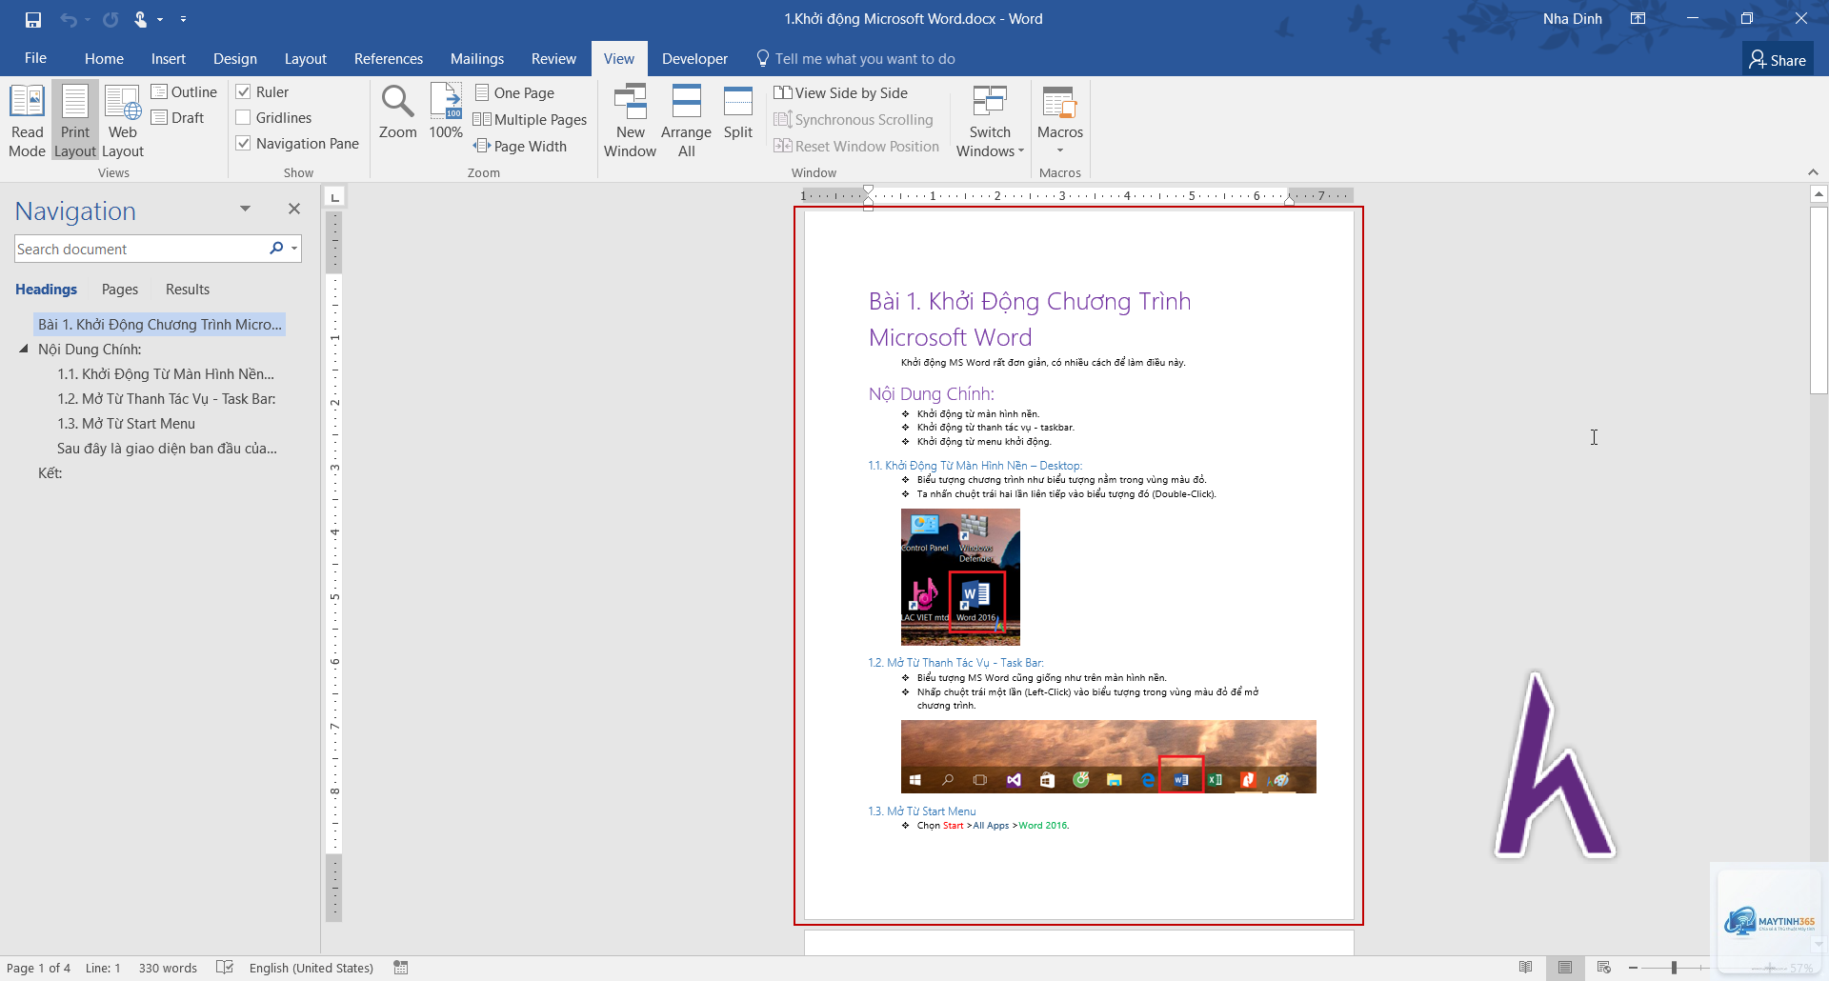Click macro recording icon in status bar
Screen dimensions: 1829x981
click(x=401, y=968)
